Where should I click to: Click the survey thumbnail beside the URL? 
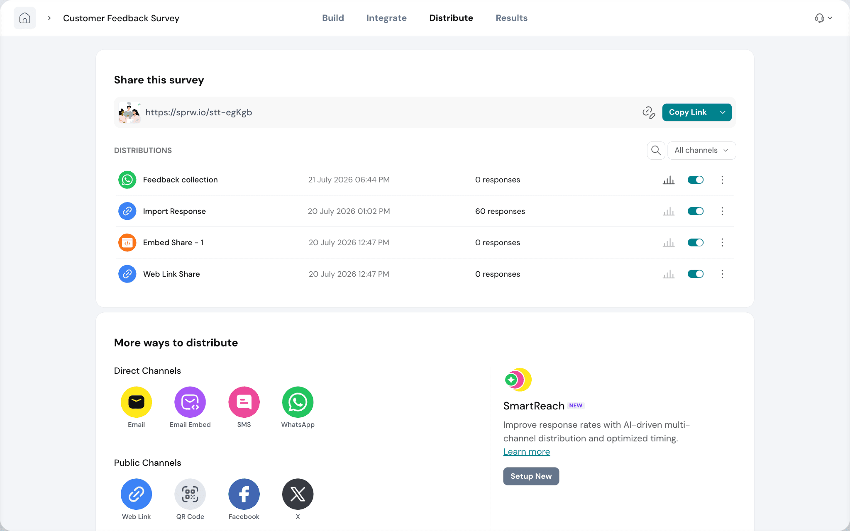[x=129, y=112]
